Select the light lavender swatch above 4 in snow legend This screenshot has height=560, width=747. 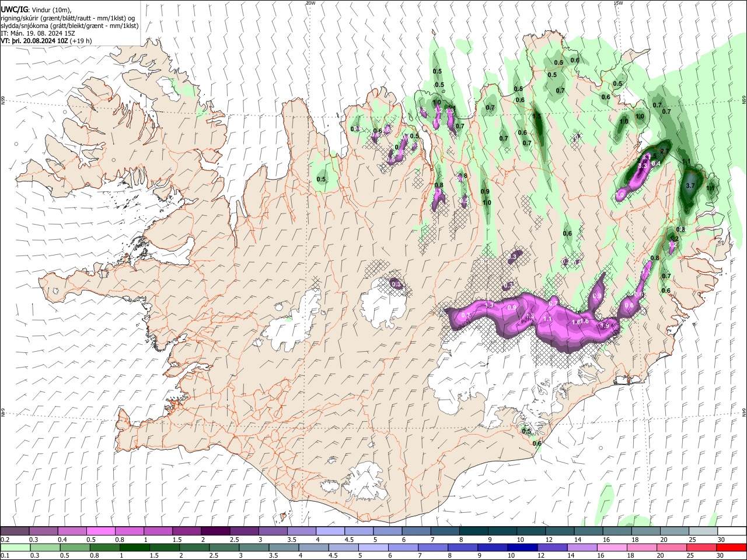pos(330,531)
